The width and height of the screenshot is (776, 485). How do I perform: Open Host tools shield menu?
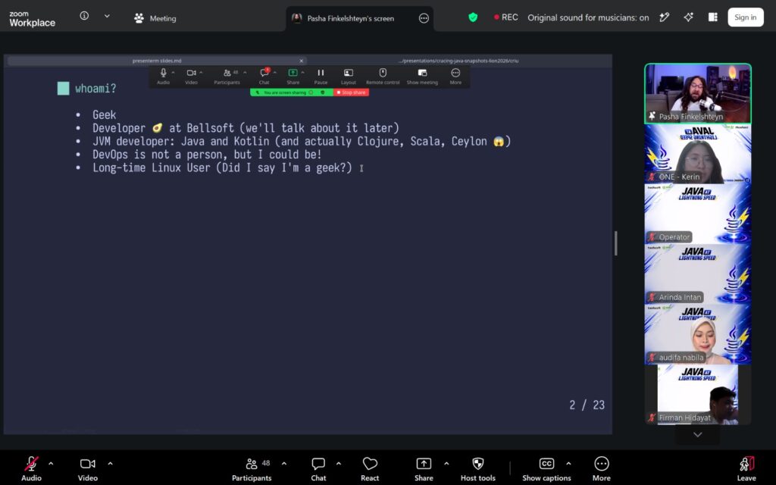pos(477,468)
